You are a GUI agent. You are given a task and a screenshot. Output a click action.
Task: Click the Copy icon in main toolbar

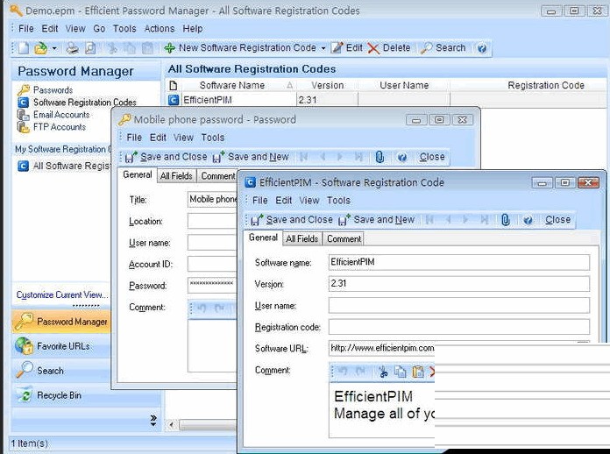[130, 48]
